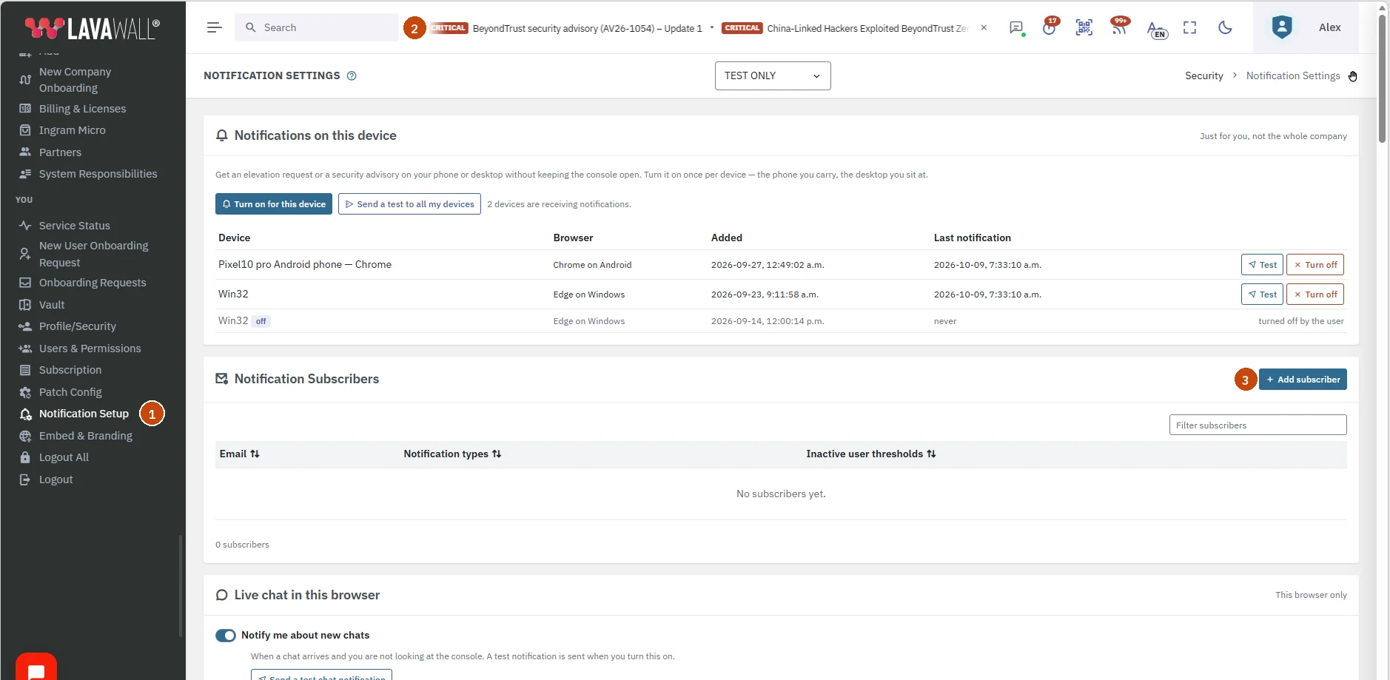Click the off badge on Win32 row
This screenshot has width=1390, height=680.
(x=261, y=321)
